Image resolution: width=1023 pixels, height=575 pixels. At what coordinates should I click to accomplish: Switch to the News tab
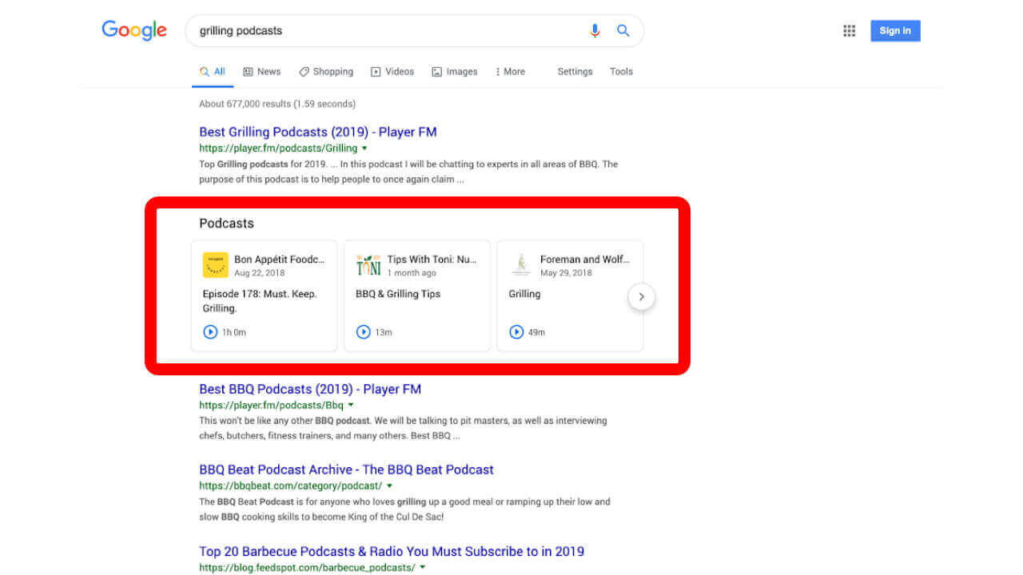point(261,72)
